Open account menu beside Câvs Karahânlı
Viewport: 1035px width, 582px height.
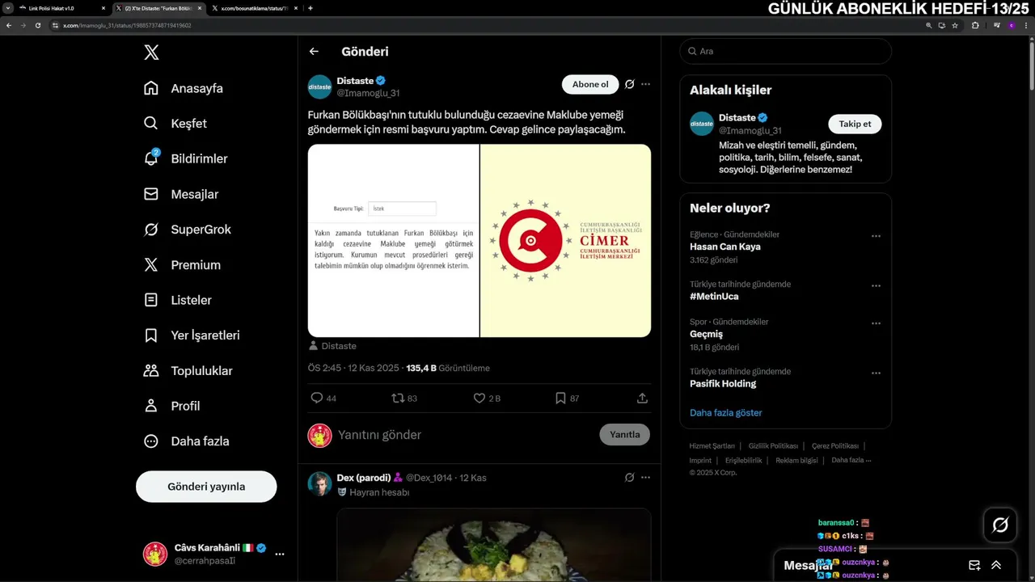pos(280,554)
